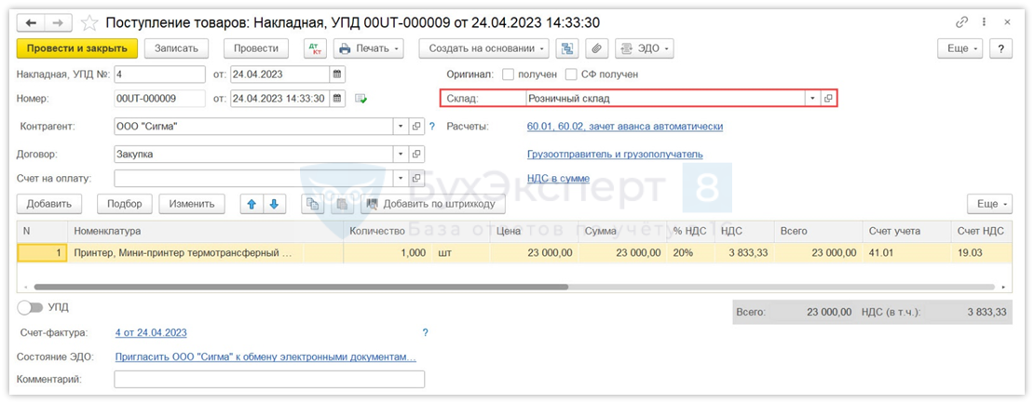Open the Создать на основании menu
1034x404 pixels.
click(483, 48)
